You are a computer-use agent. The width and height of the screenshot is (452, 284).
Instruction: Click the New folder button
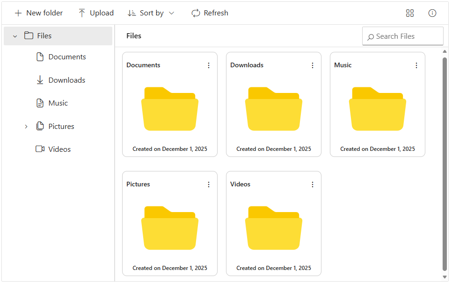pos(38,13)
